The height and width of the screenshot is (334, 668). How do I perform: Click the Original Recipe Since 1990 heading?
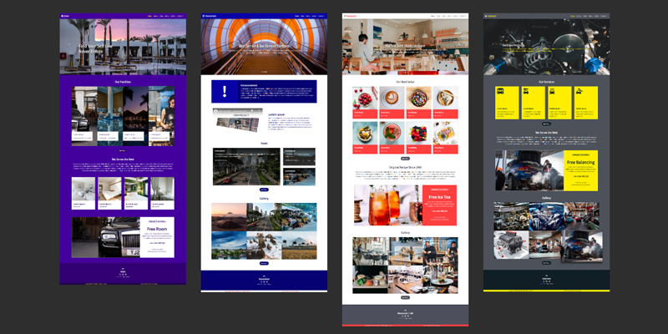[x=405, y=168]
